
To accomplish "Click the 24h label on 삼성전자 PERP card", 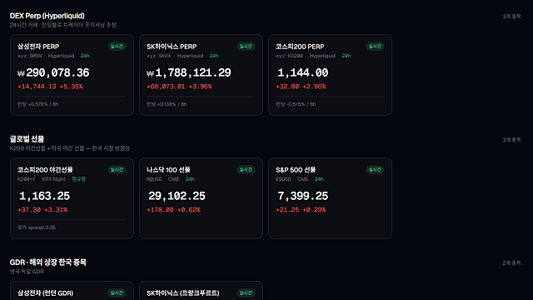I will (85, 56).
